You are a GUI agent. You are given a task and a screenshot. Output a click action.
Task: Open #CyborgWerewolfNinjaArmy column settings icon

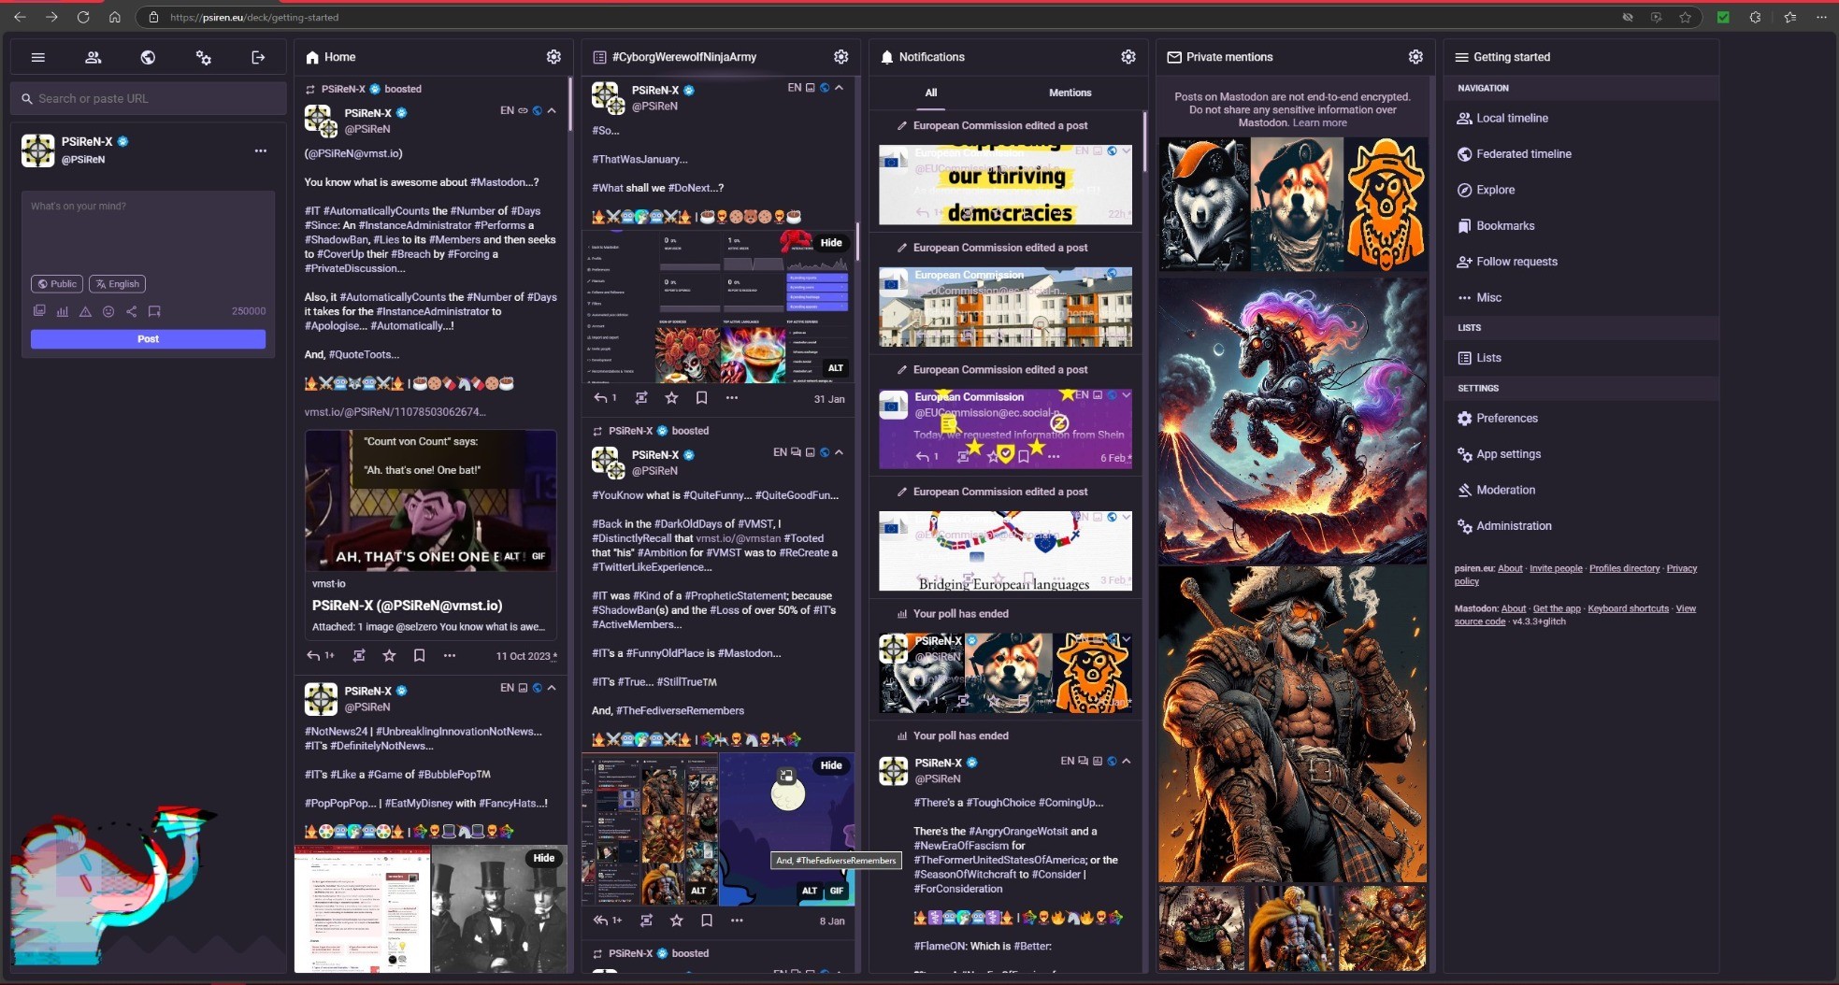(x=841, y=57)
